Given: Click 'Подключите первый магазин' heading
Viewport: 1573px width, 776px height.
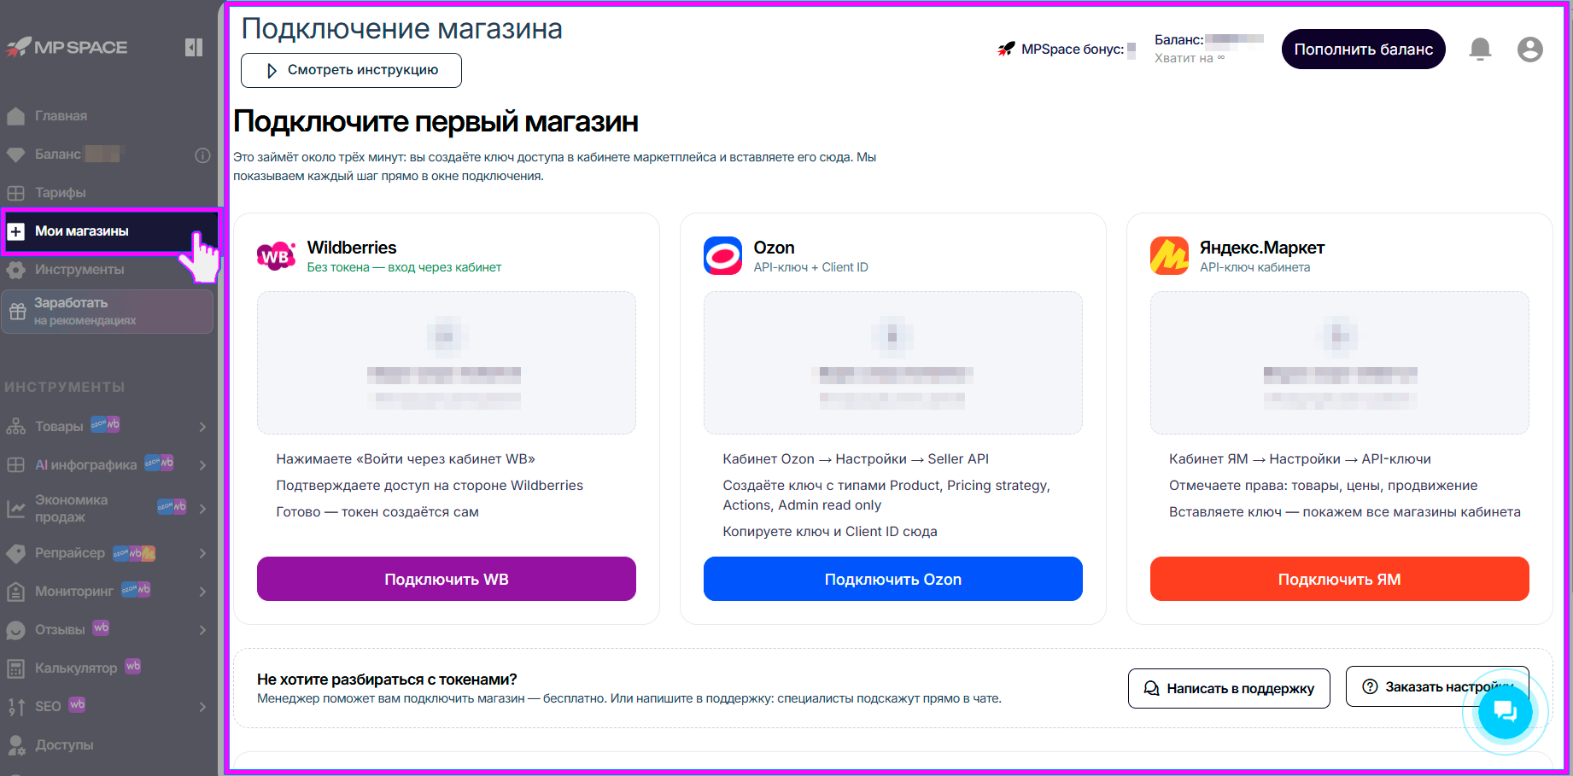Looking at the screenshot, I should pyautogui.click(x=436, y=122).
